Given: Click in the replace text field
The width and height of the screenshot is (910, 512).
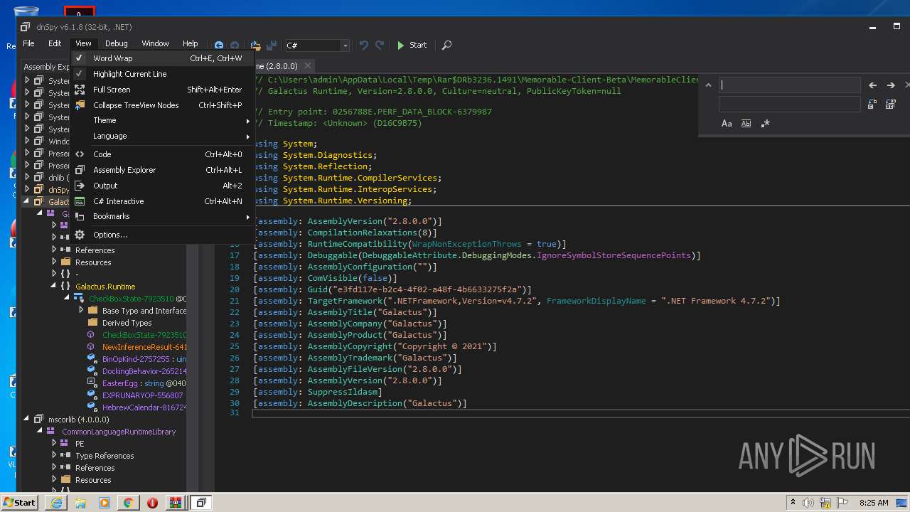Looking at the screenshot, I should [x=789, y=104].
